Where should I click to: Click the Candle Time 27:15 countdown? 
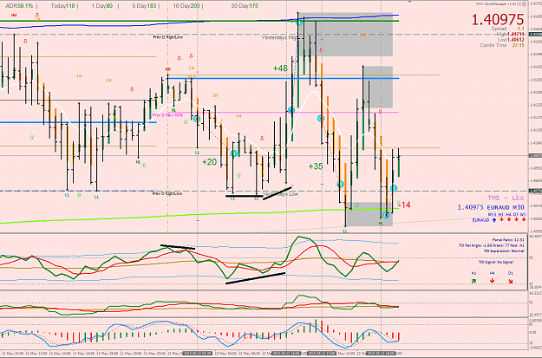pos(502,45)
